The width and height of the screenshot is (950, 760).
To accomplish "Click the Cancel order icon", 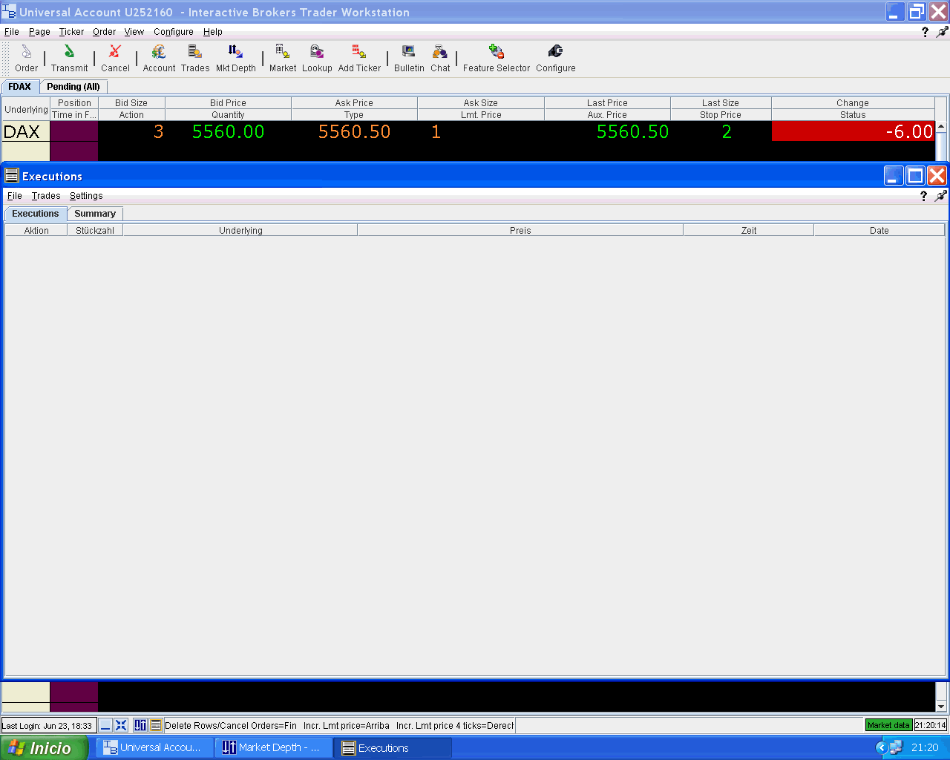I will coord(115,58).
